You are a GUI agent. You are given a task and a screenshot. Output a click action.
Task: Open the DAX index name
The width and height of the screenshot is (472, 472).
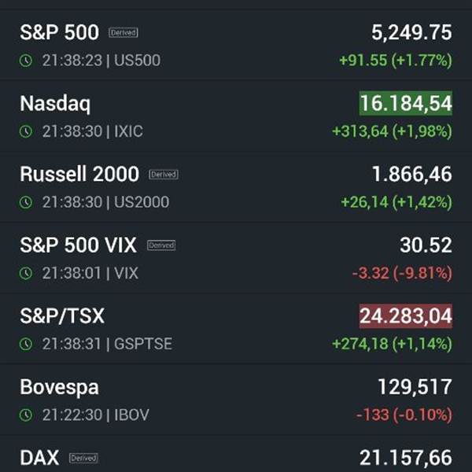(39, 457)
